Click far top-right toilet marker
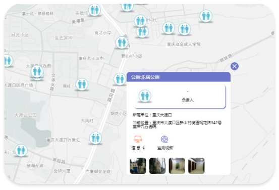This screenshot has height=190, width=279. pyautogui.click(x=206, y=16)
